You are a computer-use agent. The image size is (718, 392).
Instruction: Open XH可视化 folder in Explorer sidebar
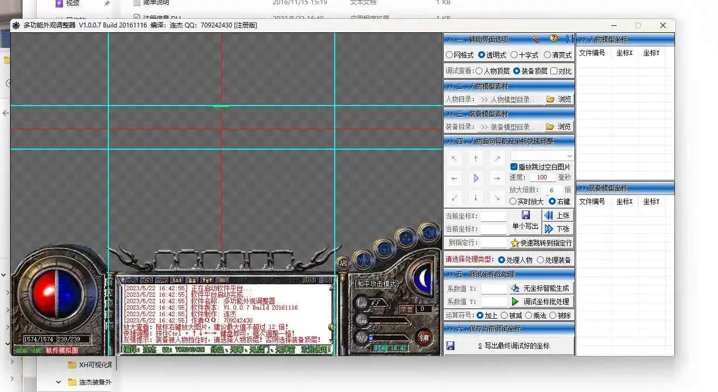(89, 365)
